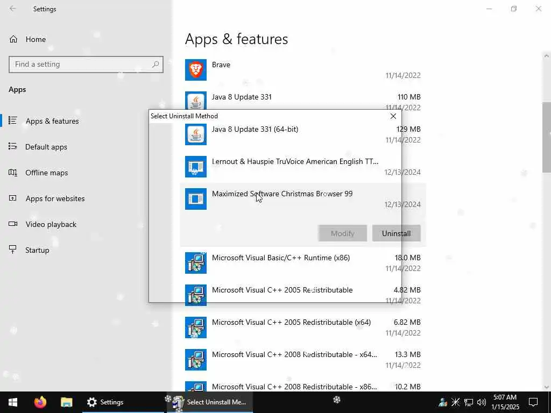Select Microsoft Visual C++ 2005 Redistributable row
Viewport: 551px width, 413px height.
303,295
